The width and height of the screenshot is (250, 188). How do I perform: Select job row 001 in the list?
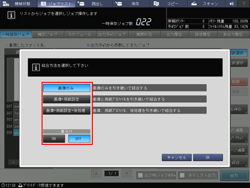[13, 106]
